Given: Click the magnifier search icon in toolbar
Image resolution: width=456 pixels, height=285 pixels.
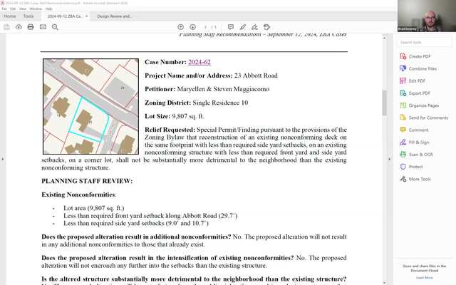Looking at the screenshot, I should (x=55, y=27).
